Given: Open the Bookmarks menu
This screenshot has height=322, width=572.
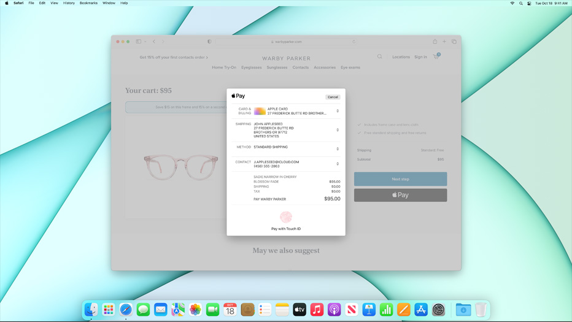Looking at the screenshot, I should click(x=88, y=3).
